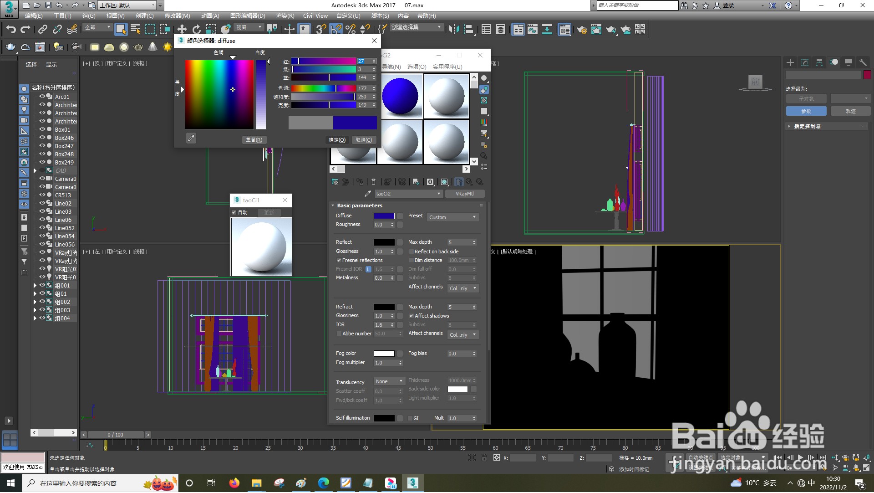Click the sun light icon in toolbar
The height and width of the screenshot is (493, 874).
(x=168, y=47)
